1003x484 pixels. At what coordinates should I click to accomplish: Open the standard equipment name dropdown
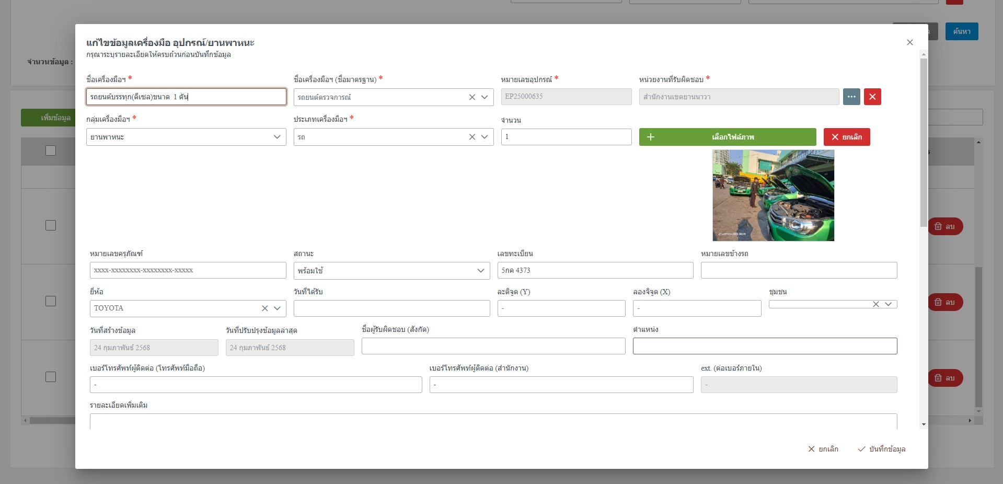tap(485, 97)
